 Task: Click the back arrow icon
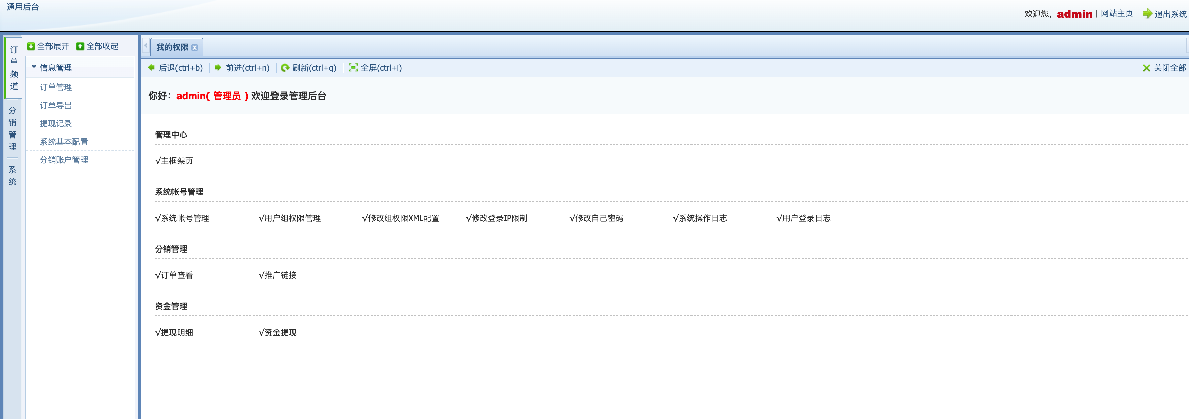[151, 68]
